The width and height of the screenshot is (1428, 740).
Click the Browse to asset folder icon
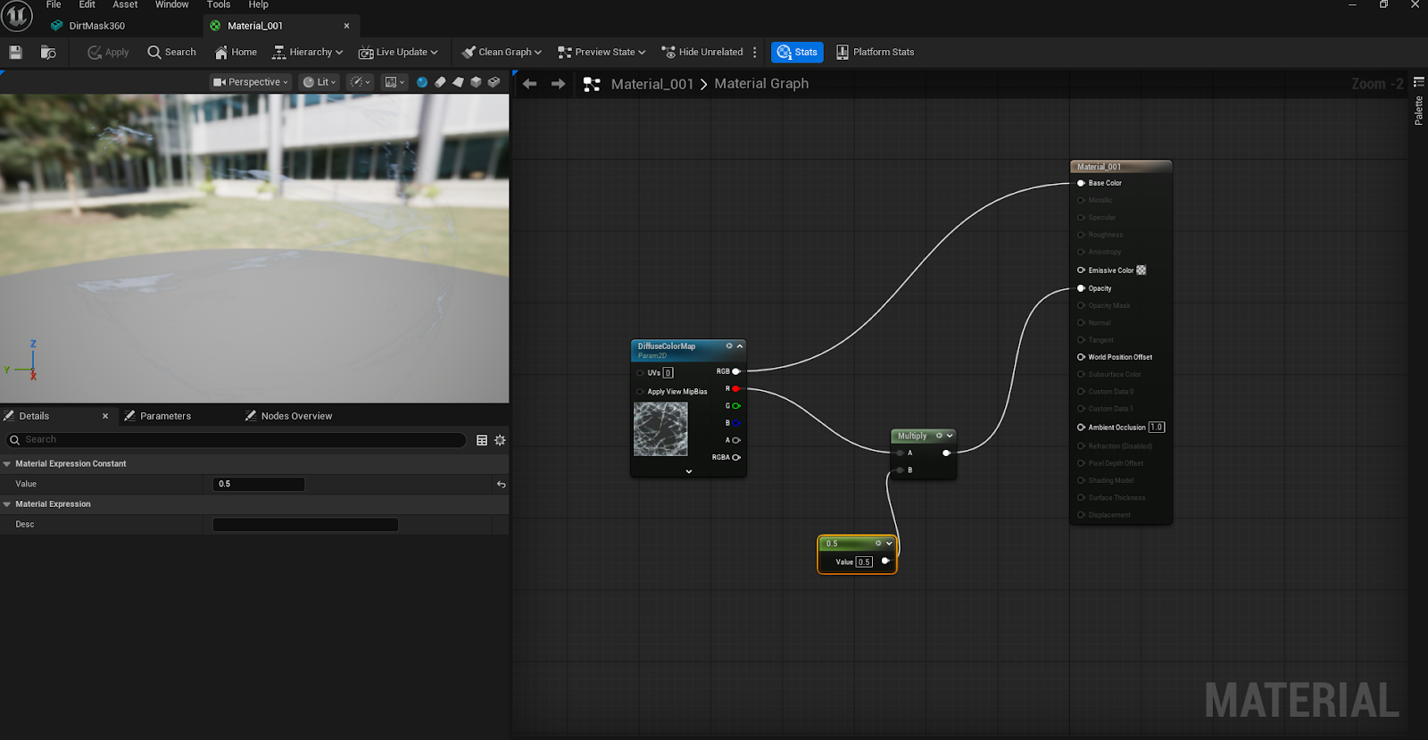pos(48,53)
